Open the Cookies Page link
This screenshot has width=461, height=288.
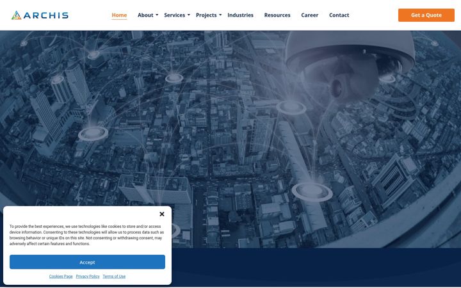point(61,276)
